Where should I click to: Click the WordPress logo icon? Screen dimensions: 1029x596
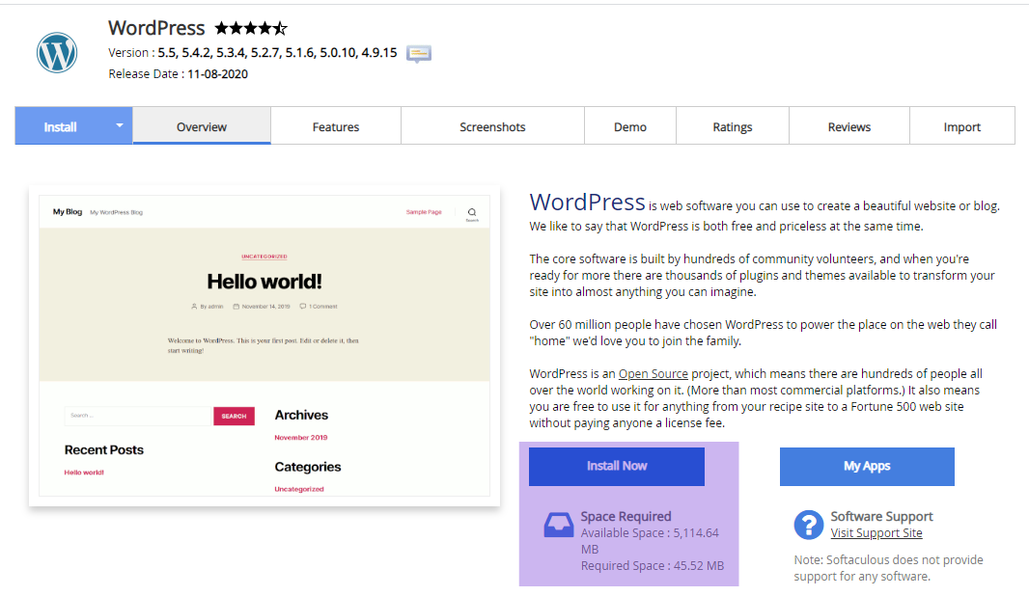click(57, 52)
